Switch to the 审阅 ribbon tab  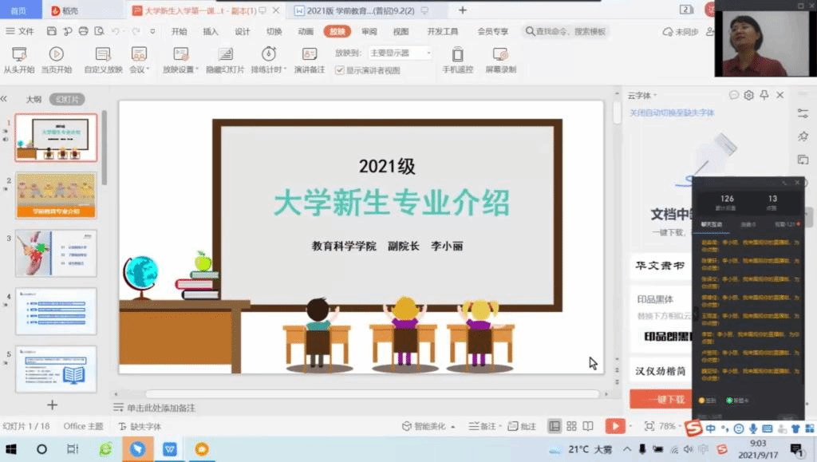pyautogui.click(x=369, y=32)
